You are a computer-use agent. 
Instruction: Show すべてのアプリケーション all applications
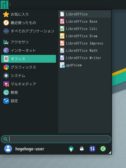29,31
